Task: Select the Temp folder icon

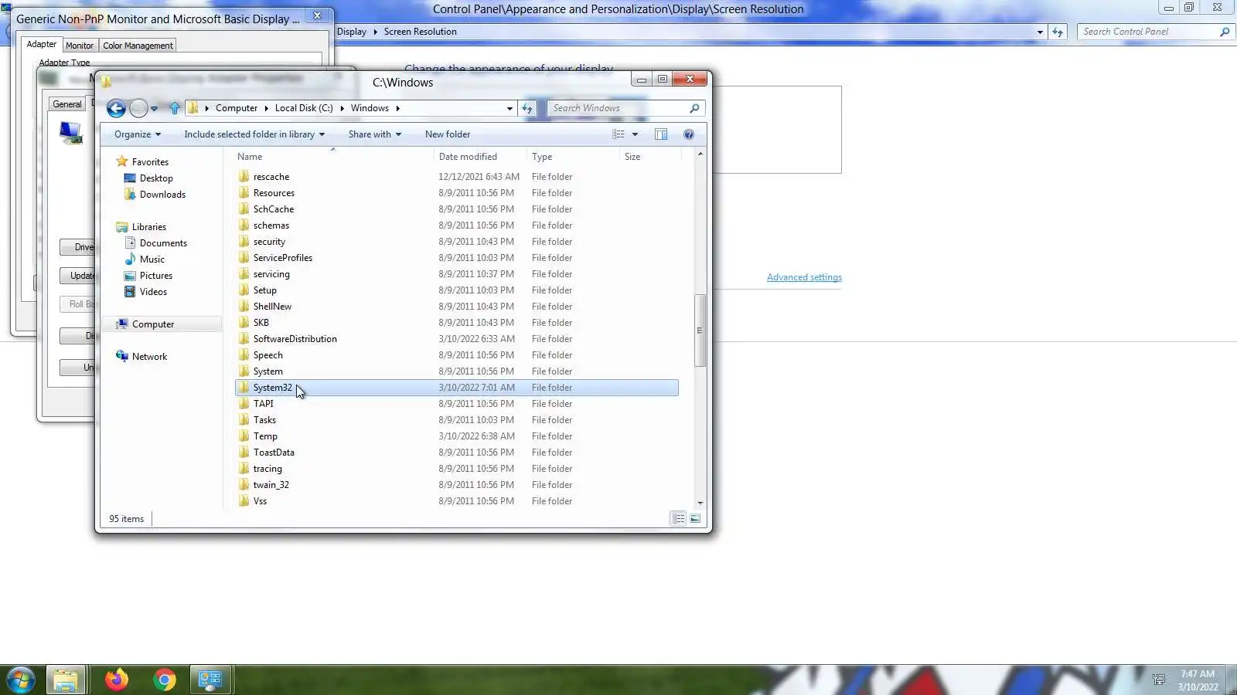Action: (x=244, y=436)
